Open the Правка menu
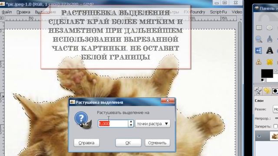Image resolution: width=278 pixels, height=156 pixels. pos(23,12)
